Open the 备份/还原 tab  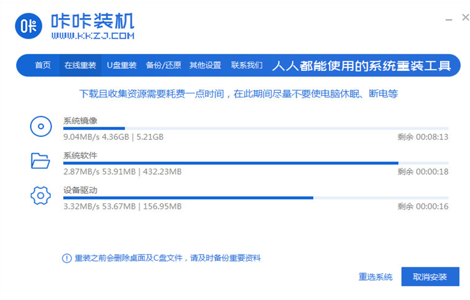pos(164,66)
